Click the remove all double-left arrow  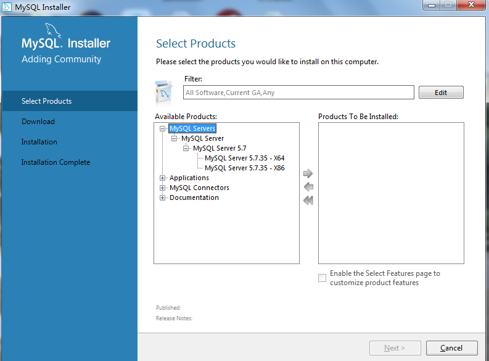pyautogui.click(x=308, y=201)
